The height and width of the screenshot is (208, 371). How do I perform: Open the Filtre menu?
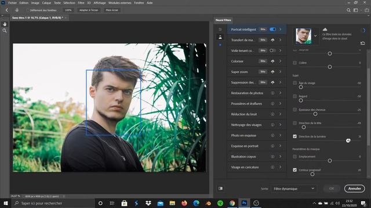click(81, 3)
